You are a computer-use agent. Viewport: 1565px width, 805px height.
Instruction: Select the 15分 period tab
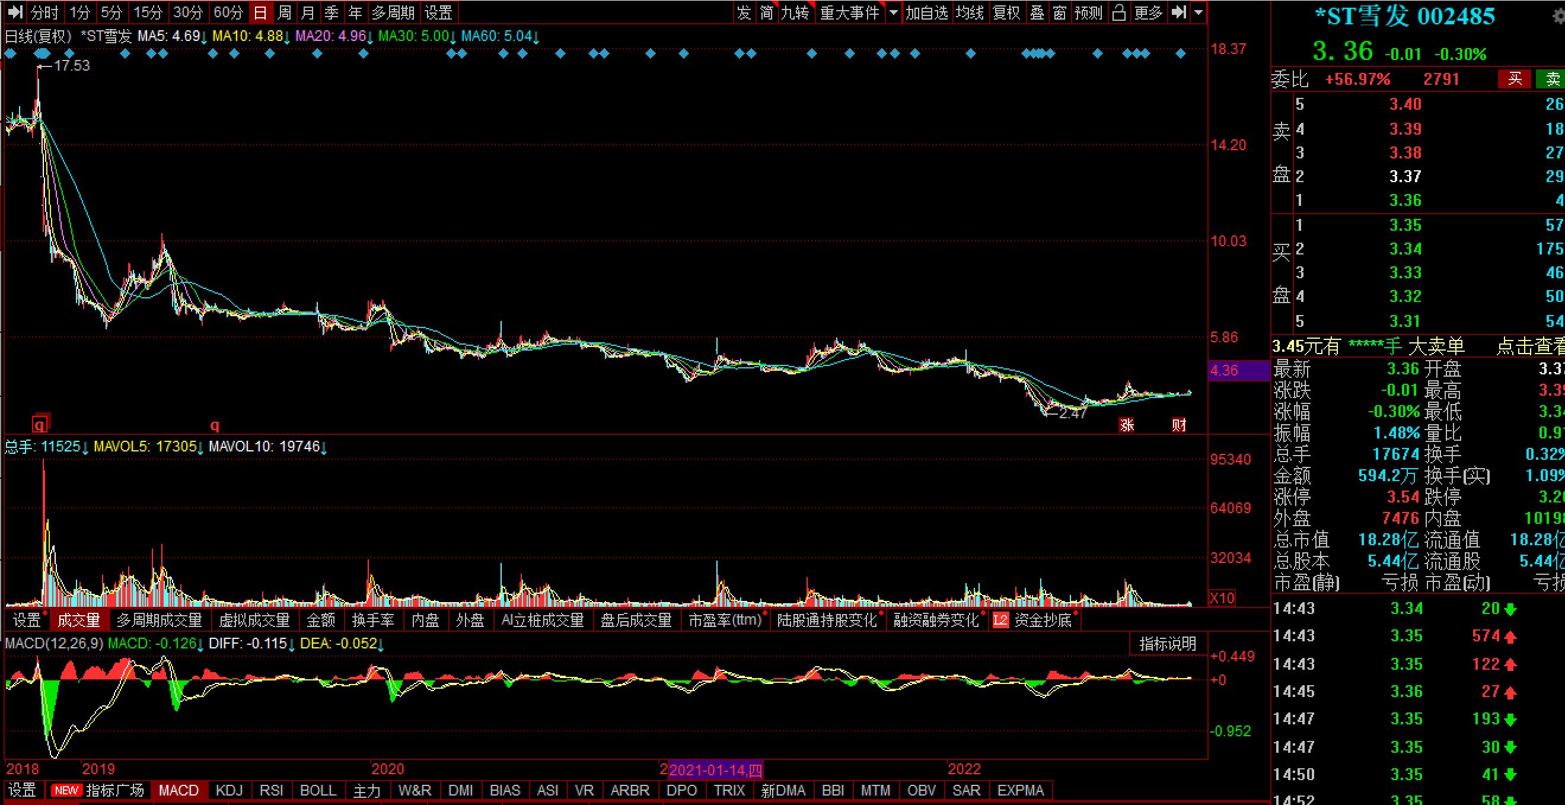coord(148,12)
